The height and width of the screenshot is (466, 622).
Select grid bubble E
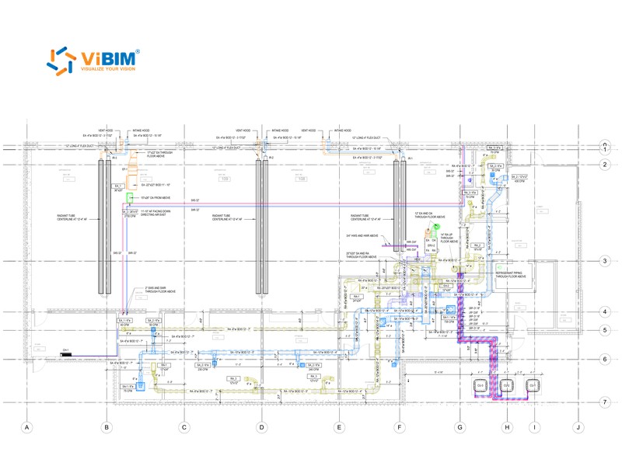tap(339, 428)
